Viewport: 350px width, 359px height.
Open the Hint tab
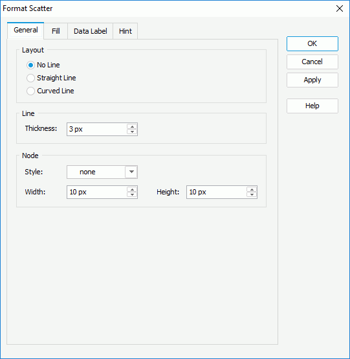(x=126, y=31)
